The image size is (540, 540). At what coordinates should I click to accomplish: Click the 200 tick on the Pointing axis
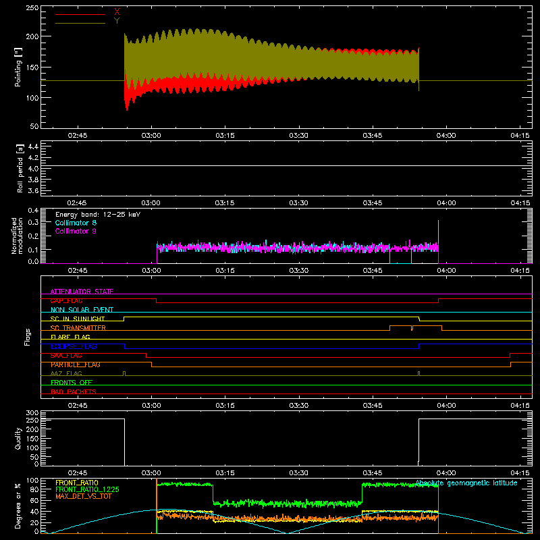click(32, 36)
